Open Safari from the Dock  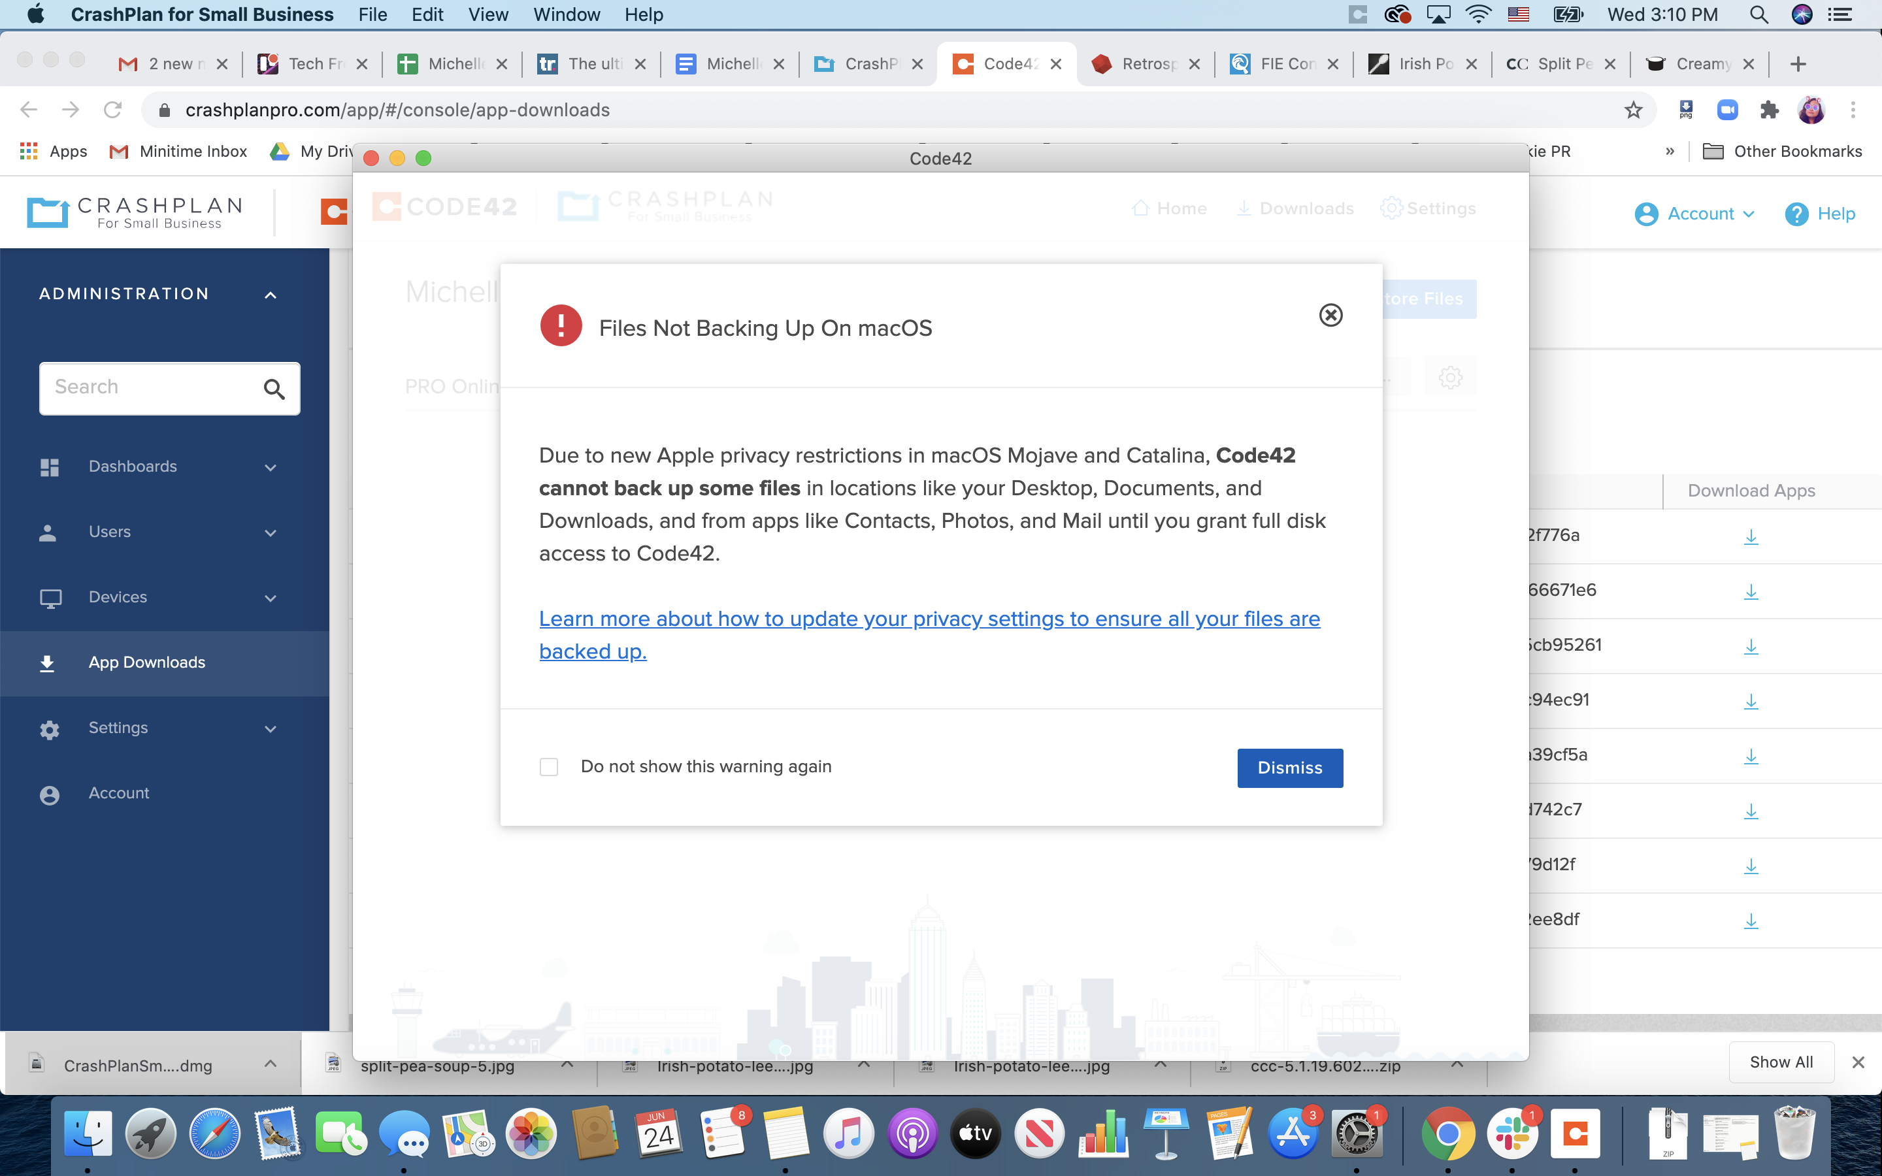[214, 1134]
